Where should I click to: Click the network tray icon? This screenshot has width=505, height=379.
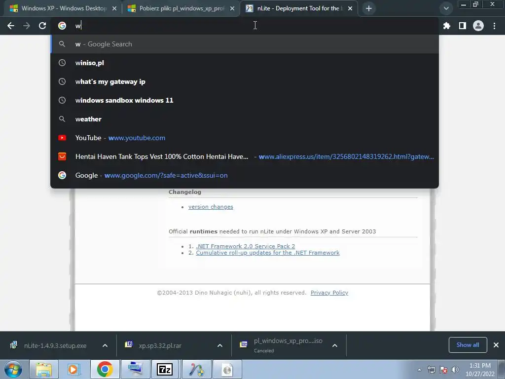click(431, 370)
